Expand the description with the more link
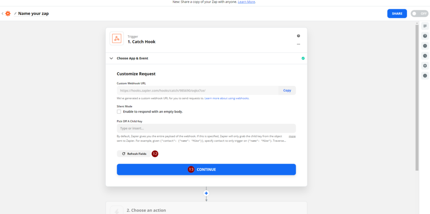Viewport: 430px width, 214px height. pyautogui.click(x=292, y=136)
